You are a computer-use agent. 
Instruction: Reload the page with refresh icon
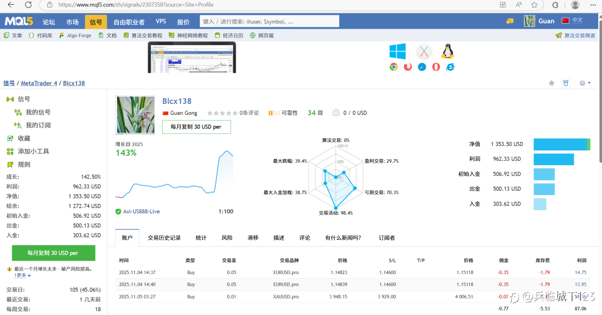coord(28,5)
